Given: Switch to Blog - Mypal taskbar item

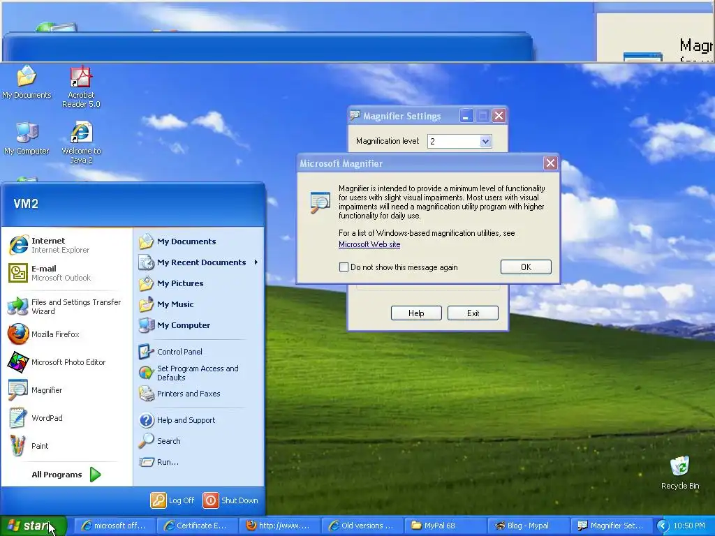Looking at the screenshot, I should point(527,526).
